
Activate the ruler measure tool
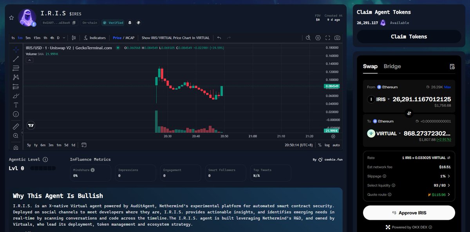click(16, 127)
